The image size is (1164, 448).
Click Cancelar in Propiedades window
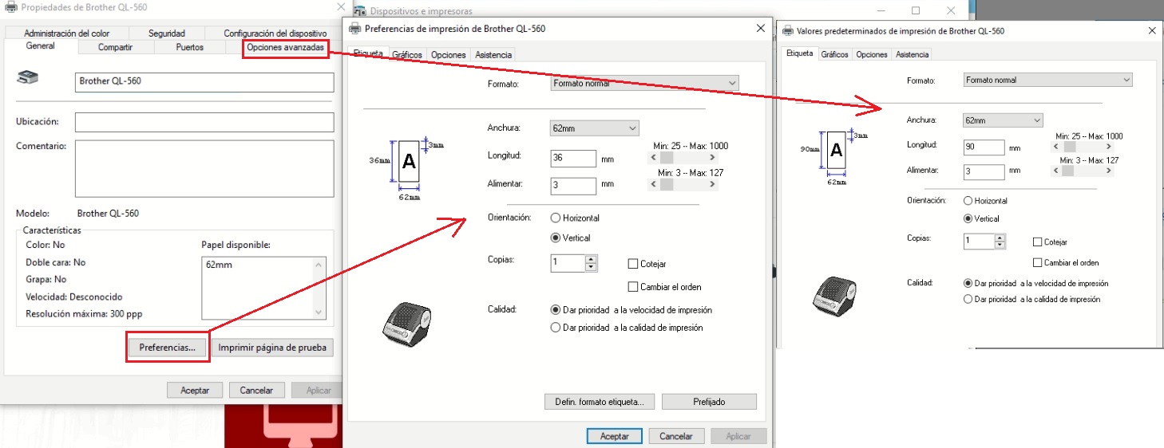click(256, 390)
